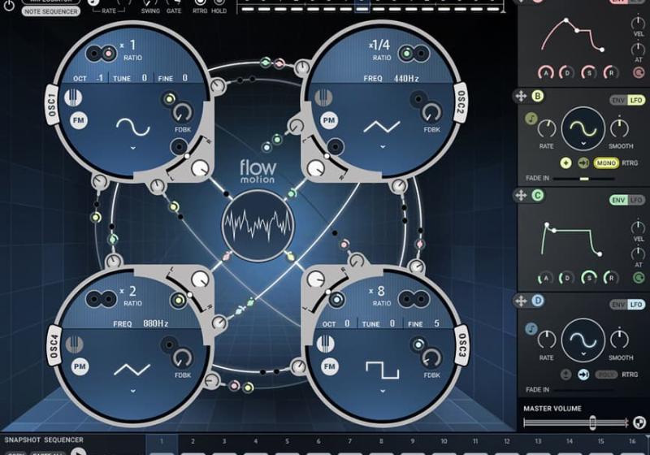Click icon right of Master Volume slider
Viewport: 650px width, 455px height.
click(639, 422)
